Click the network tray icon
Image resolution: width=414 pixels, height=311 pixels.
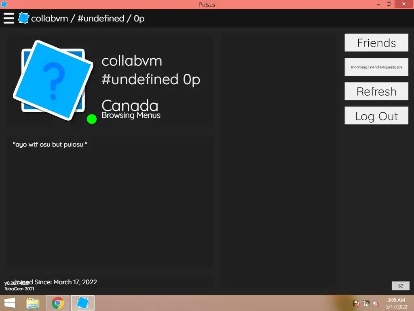(x=366, y=303)
